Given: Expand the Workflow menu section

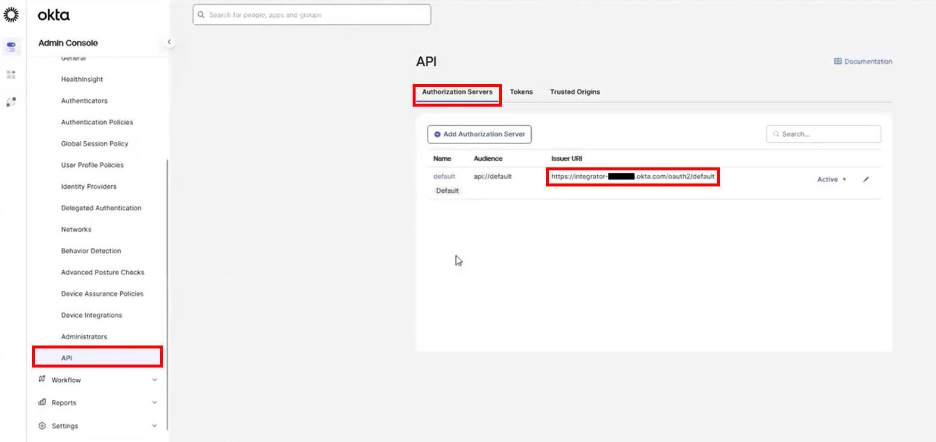Looking at the screenshot, I should [154, 380].
